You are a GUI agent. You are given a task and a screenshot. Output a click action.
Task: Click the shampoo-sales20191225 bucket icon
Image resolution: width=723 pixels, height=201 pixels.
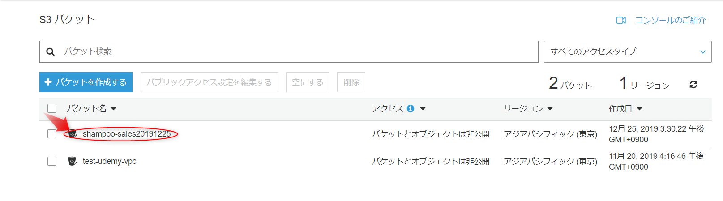[x=73, y=134]
